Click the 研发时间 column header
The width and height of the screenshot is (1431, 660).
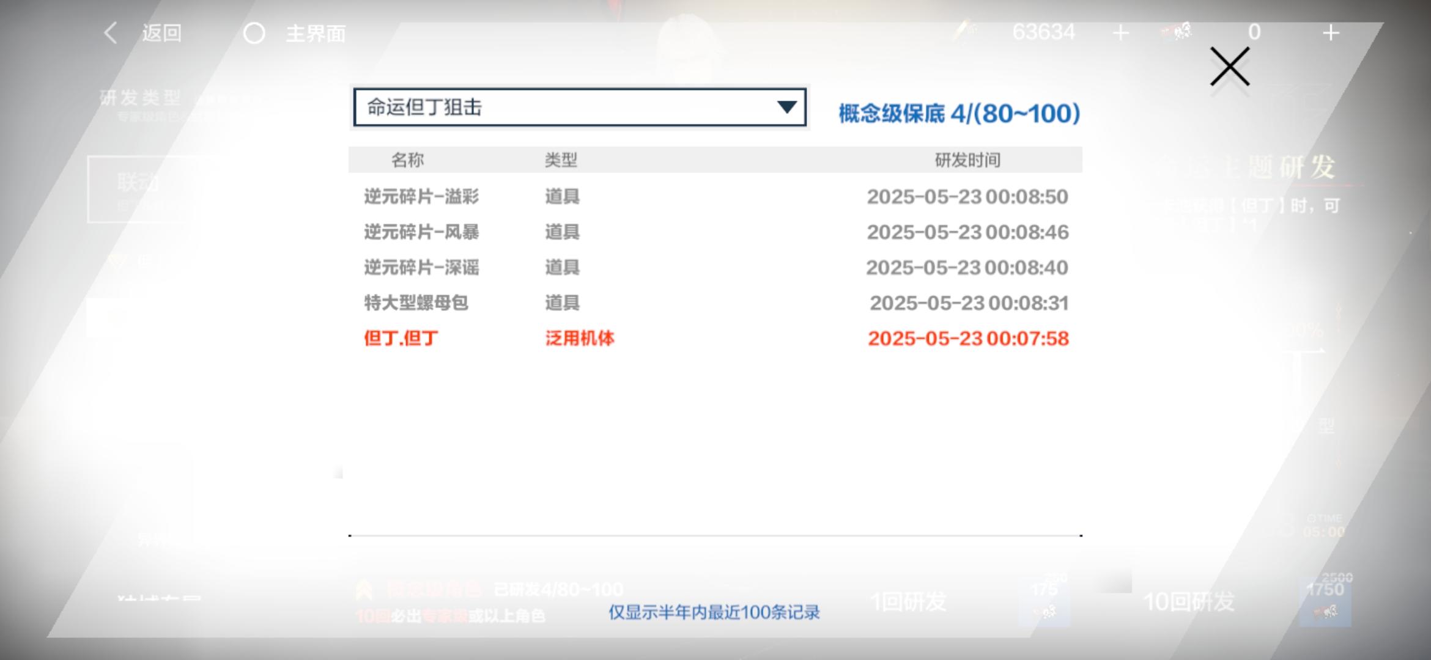pos(967,160)
